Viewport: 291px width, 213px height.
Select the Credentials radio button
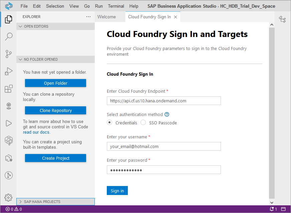(x=109, y=123)
